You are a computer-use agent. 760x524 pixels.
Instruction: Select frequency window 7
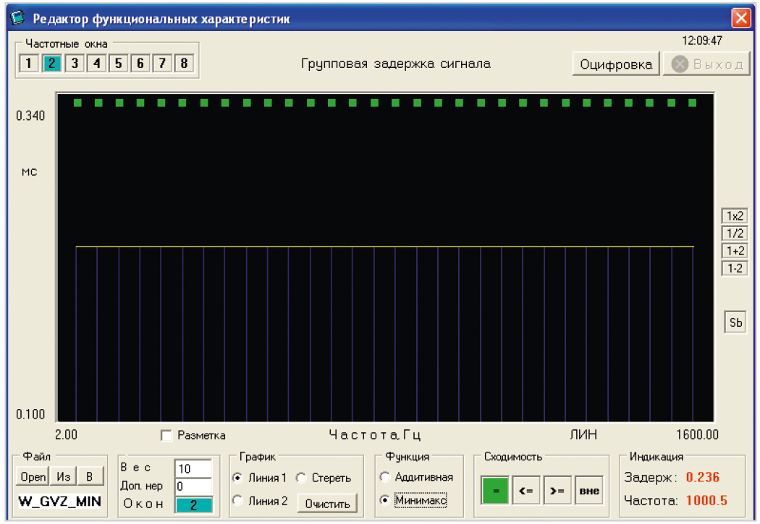(162, 63)
